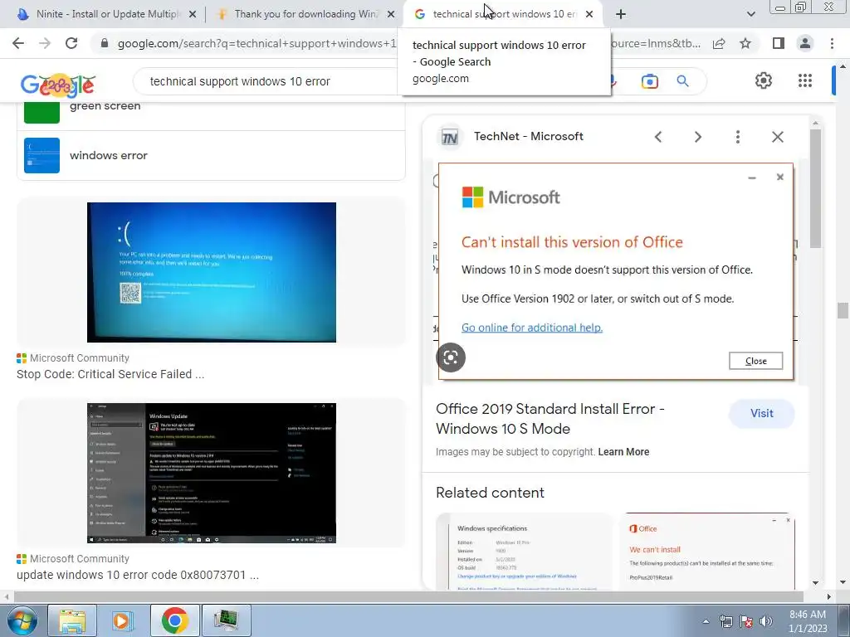This screenshot has height=637, width=850.
Task: Bookmark this page with the star icon
Action: coord(745,43)
